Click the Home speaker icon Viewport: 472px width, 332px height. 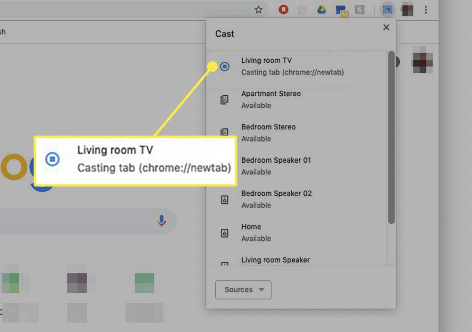click(225, 233)
